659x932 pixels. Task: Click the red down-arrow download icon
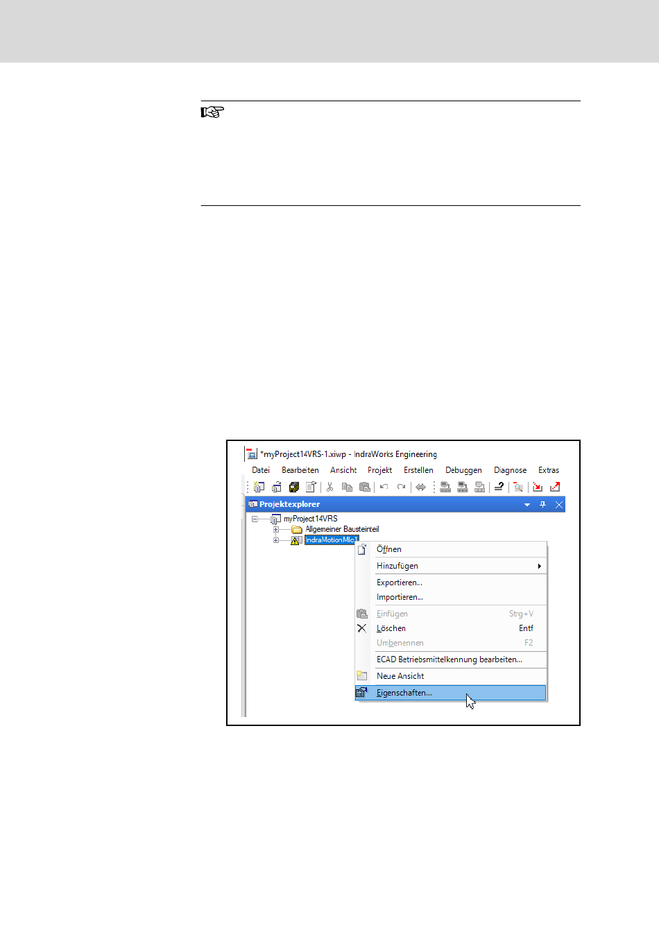538,487
